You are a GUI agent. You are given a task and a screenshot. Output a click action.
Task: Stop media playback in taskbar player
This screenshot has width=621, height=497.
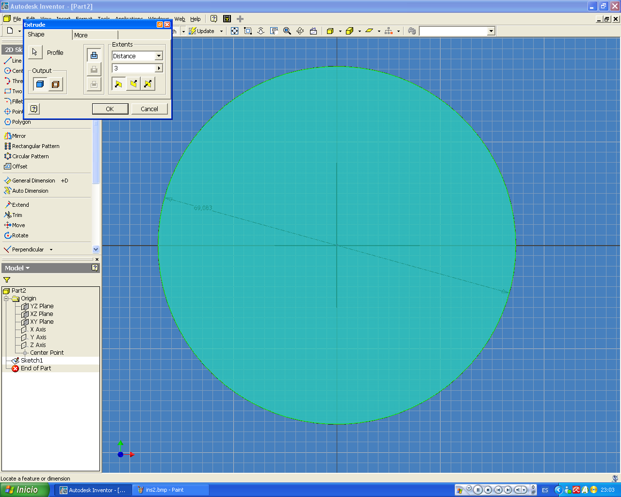pyautogui.click(x=488, y=490)
